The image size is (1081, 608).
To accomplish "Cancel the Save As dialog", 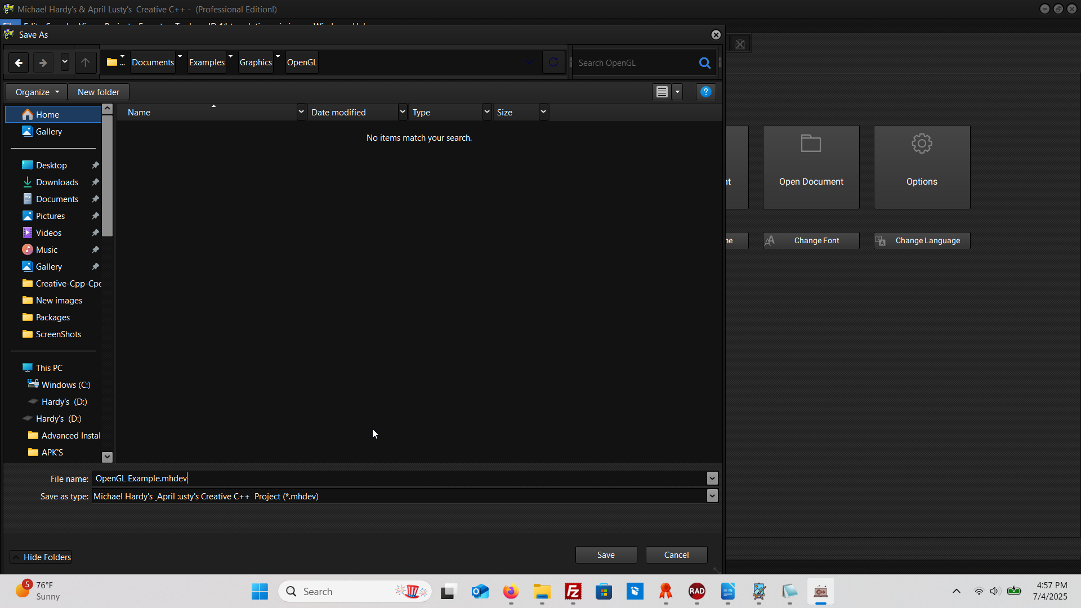I will point(677,555).
